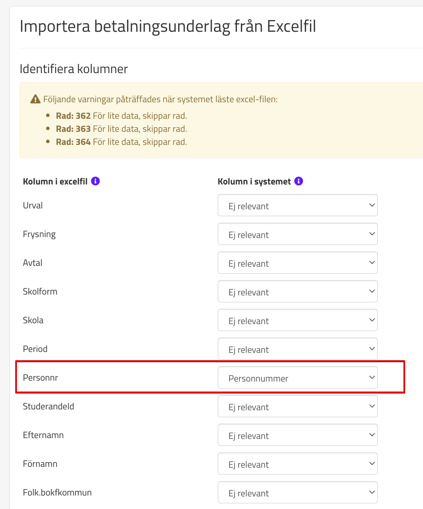The width and height of the screenshot is (423, 509).
Task: Open the StuderandeId mapping dropdown
Action: tap(297, 407)
